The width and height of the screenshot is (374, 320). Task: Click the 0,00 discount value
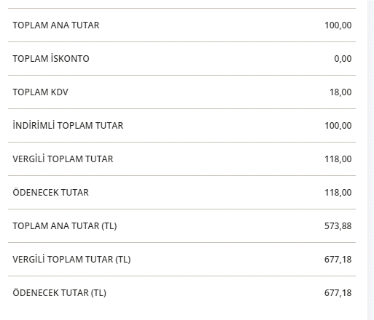(343, 59)
